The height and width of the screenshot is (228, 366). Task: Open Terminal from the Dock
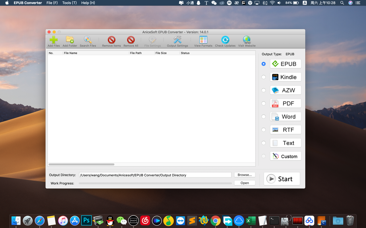pos(274,220)
